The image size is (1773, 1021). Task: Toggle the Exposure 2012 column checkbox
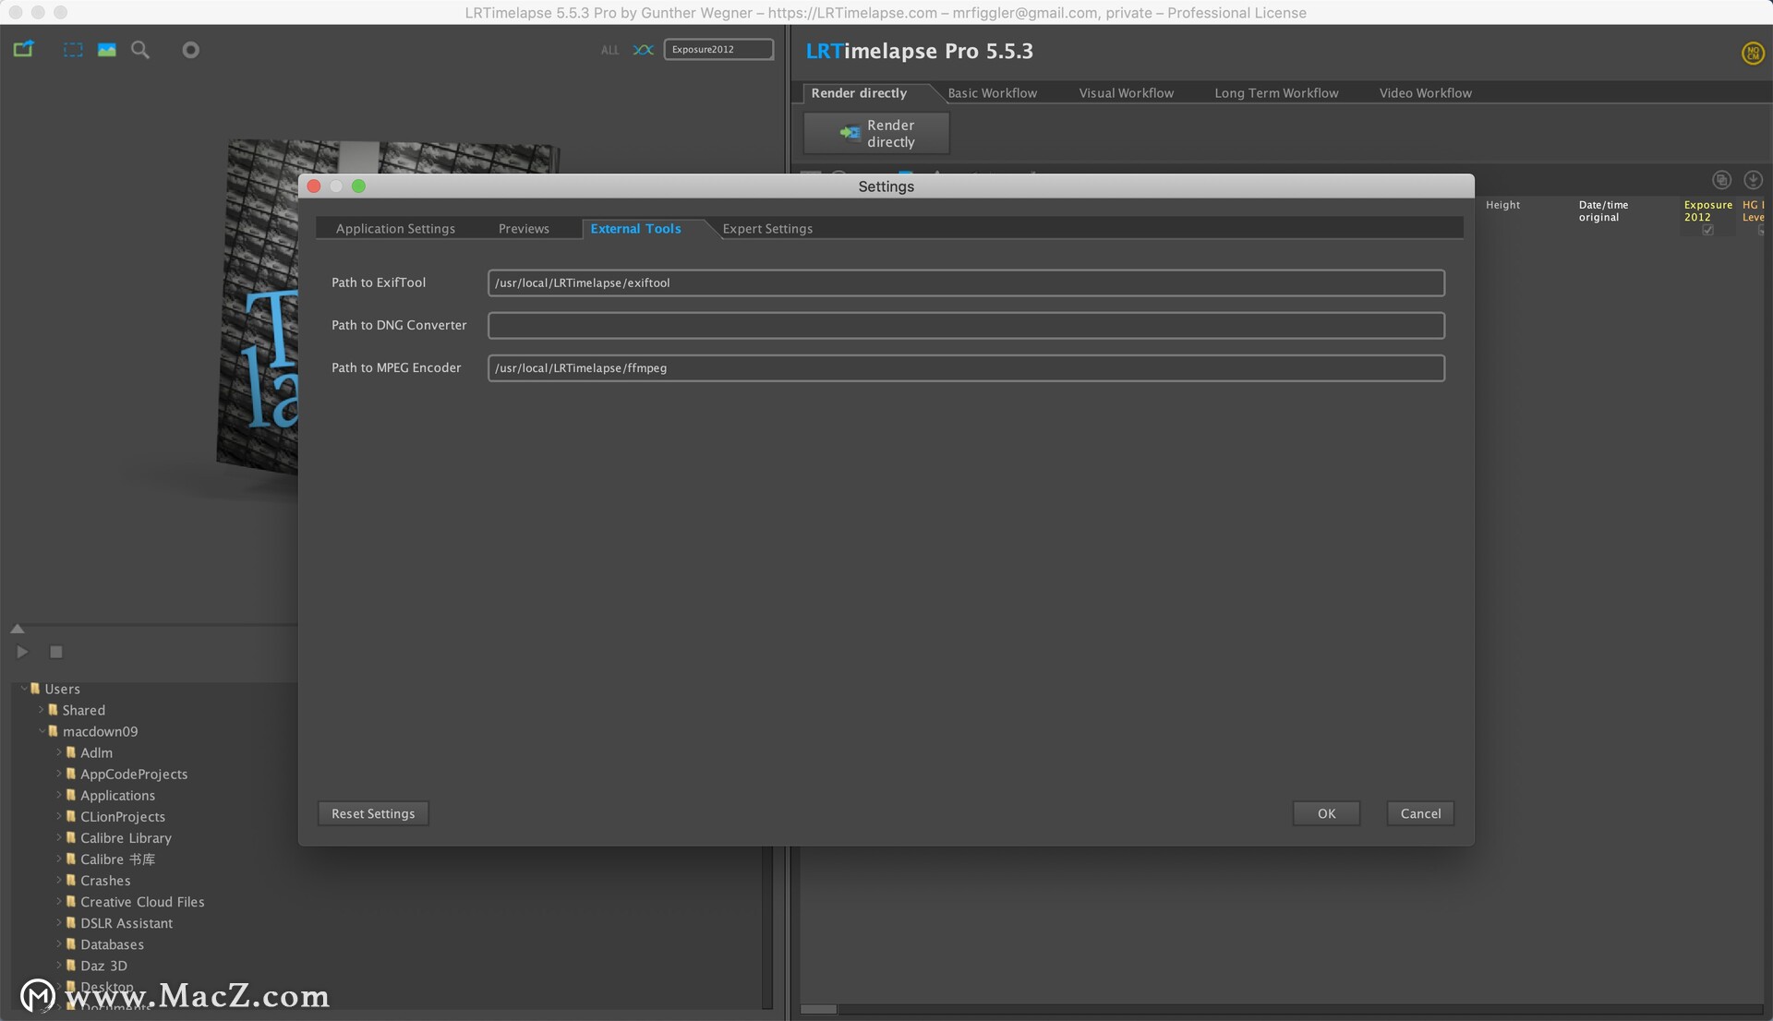pyautogui.click(x=1707, y=230)
